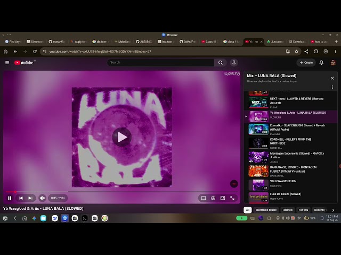The height and width of the screenshot is (255, 341).
Task: Click the VOLKSWAGEN FUNK thumbnail
Action: pos(258,185)
